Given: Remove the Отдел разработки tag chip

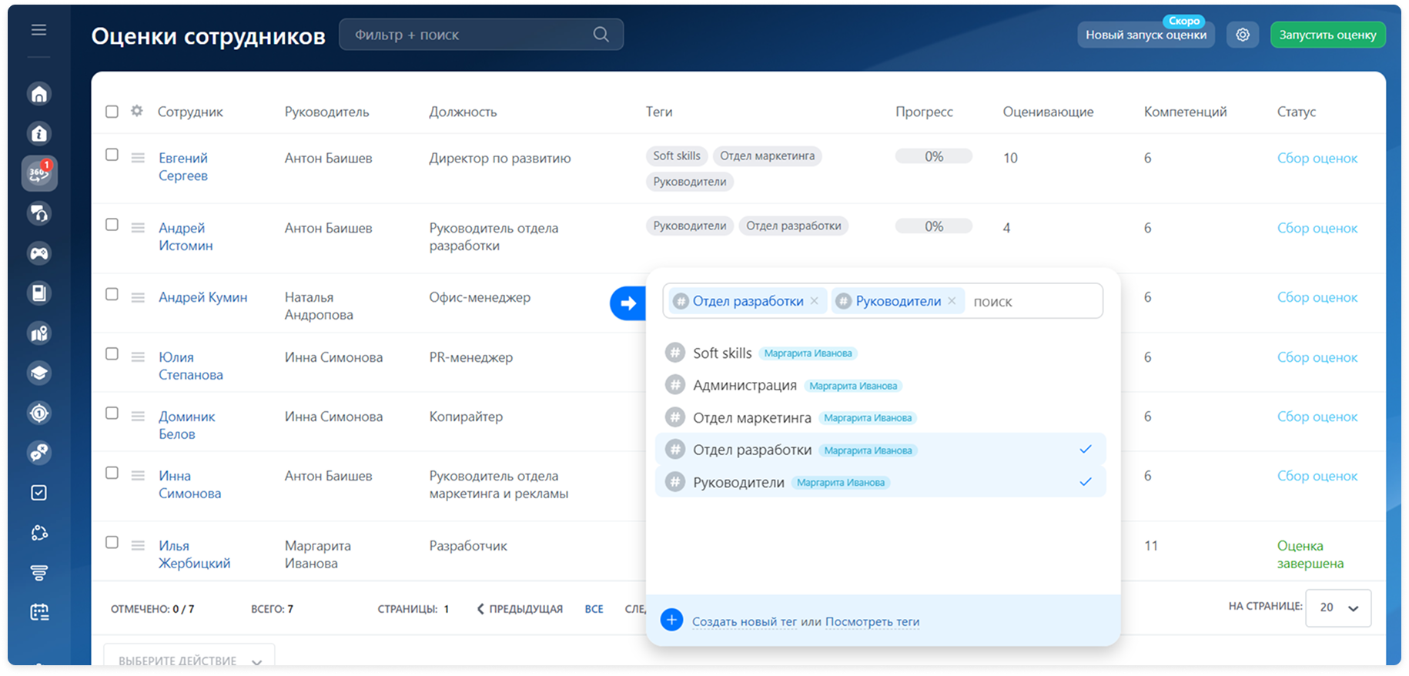Looking at the screenshot, I should tap(814, 301).
